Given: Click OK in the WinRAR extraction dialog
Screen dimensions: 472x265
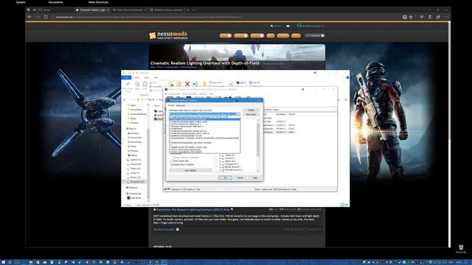Looking at the screenshot, I should (x=225, y=178).
